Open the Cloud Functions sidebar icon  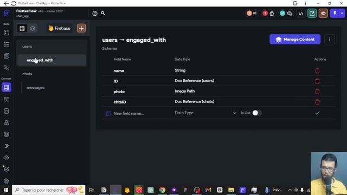click(7, 158)
